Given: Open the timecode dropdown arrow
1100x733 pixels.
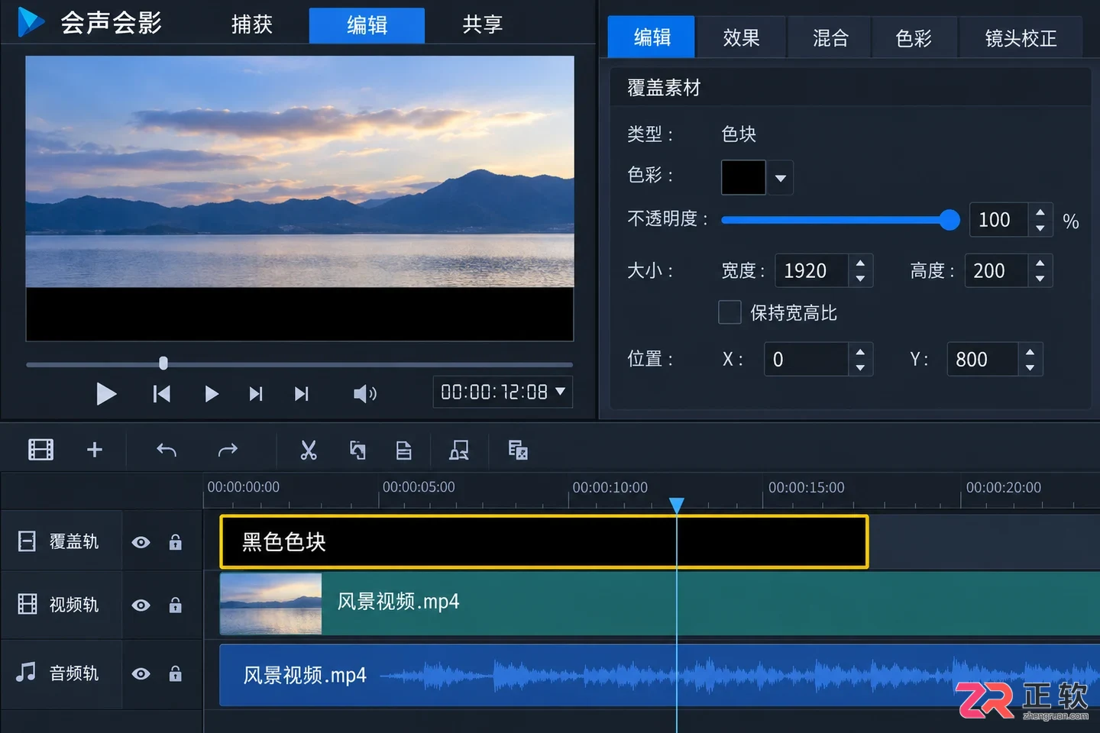Looking at the screenshot, I should (560, 391).
